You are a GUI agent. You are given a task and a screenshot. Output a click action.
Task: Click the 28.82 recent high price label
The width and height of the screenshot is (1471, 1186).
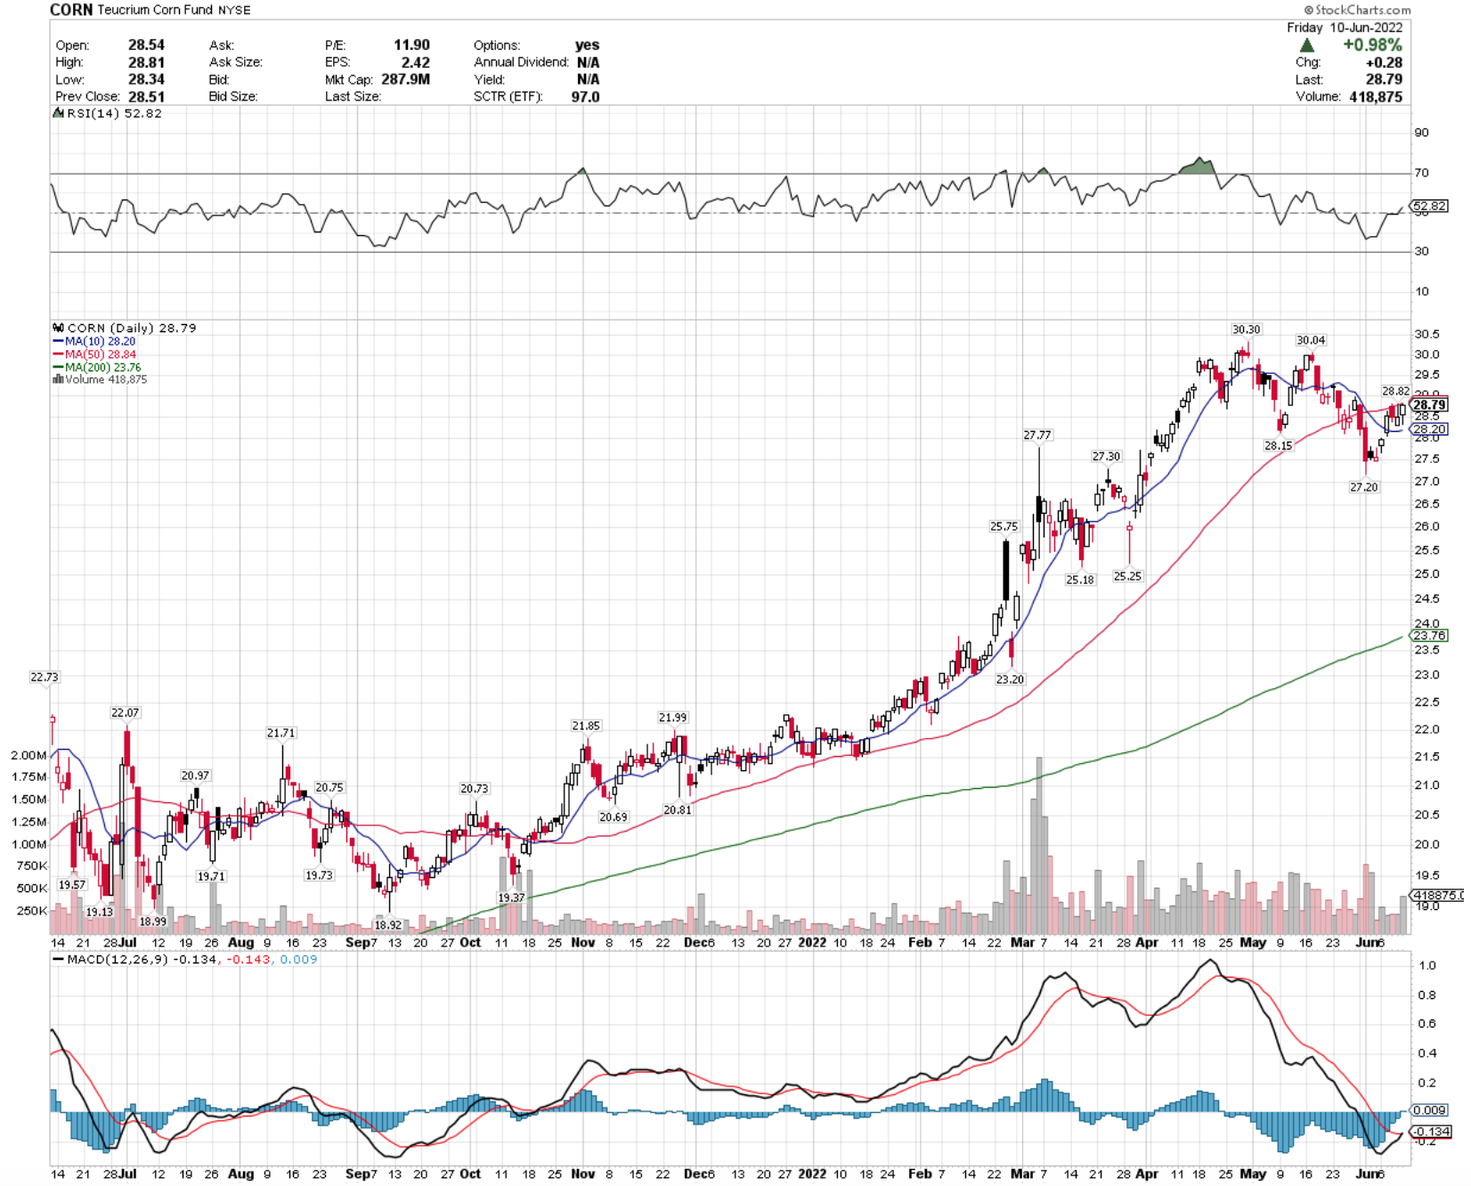(1395, 391)
